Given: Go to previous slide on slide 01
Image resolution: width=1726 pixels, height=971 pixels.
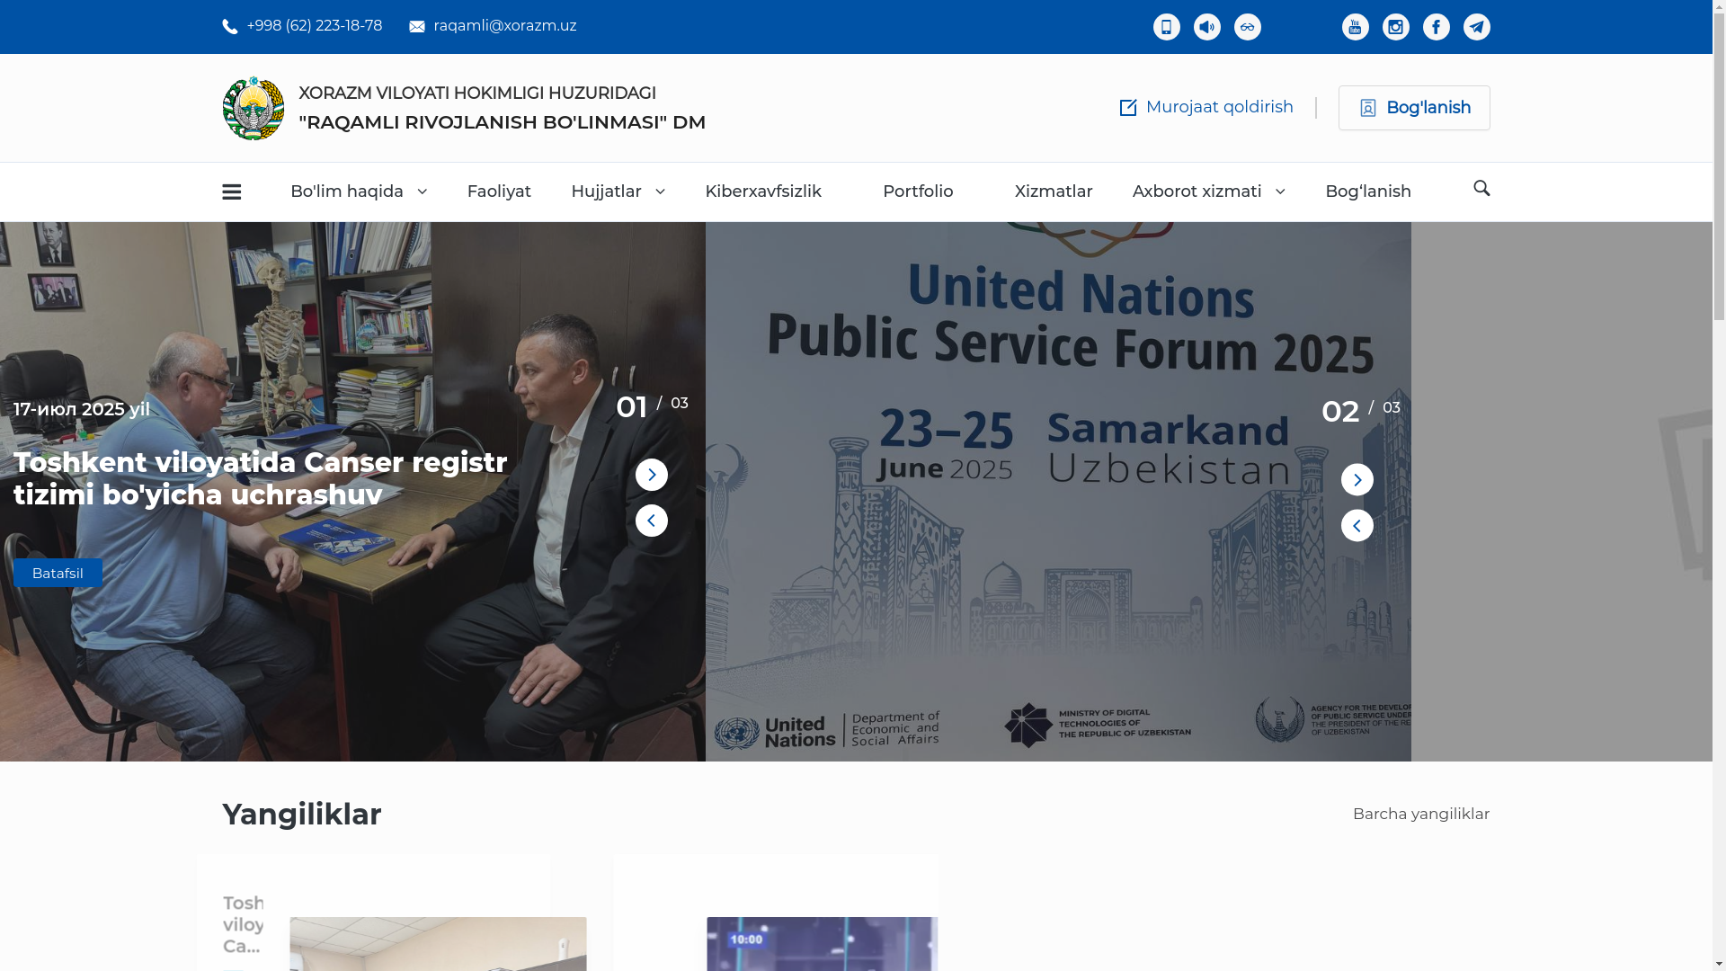Looking at the screenshot, I should click(x=652, y=521).
